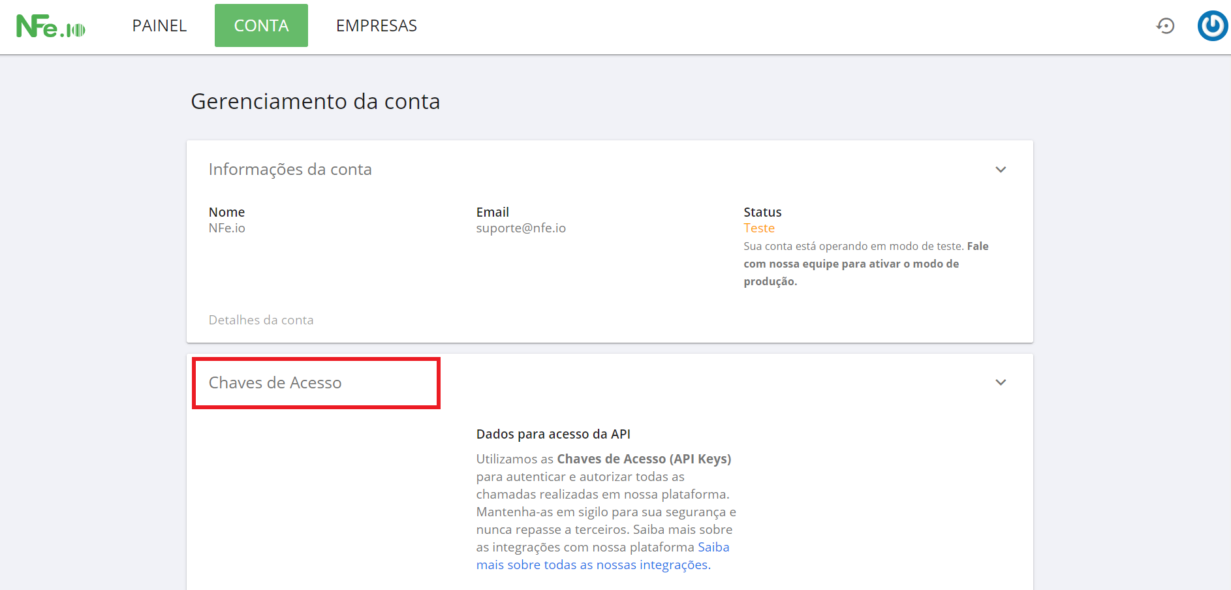Open Detalhes da conta link

coord(260,320)
